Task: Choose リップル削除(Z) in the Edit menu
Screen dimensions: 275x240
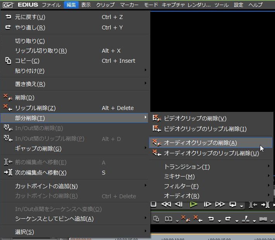Action: [75, 108]
